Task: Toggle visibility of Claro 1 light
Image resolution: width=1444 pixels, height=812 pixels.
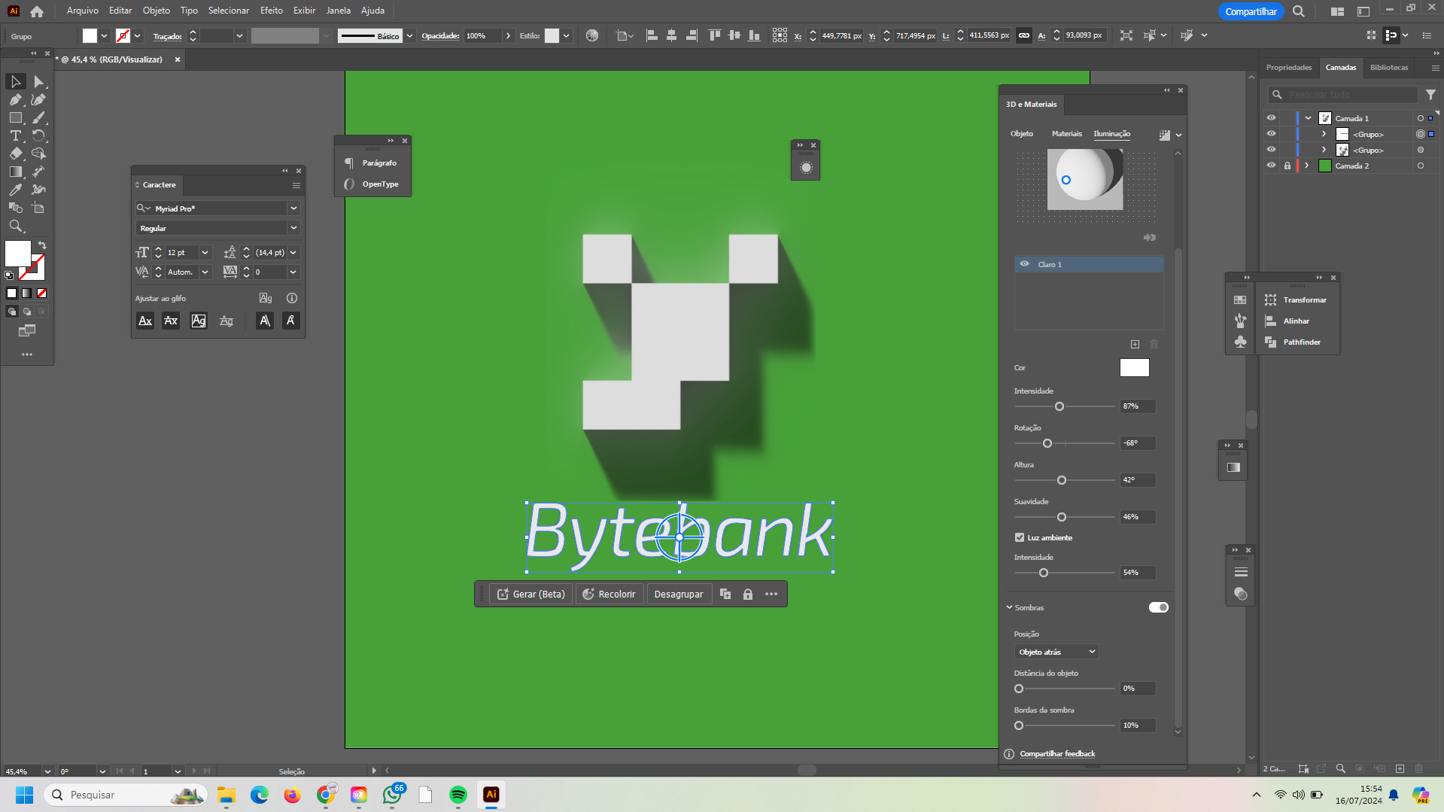Action: (x=1024, y=264)
